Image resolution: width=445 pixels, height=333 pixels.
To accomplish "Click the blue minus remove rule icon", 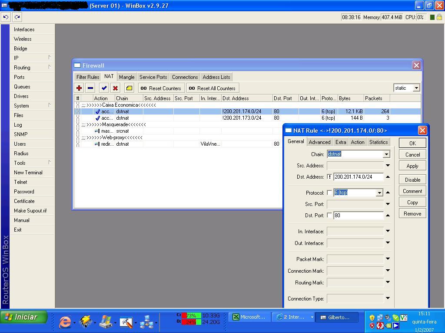I will coord(90,88).
